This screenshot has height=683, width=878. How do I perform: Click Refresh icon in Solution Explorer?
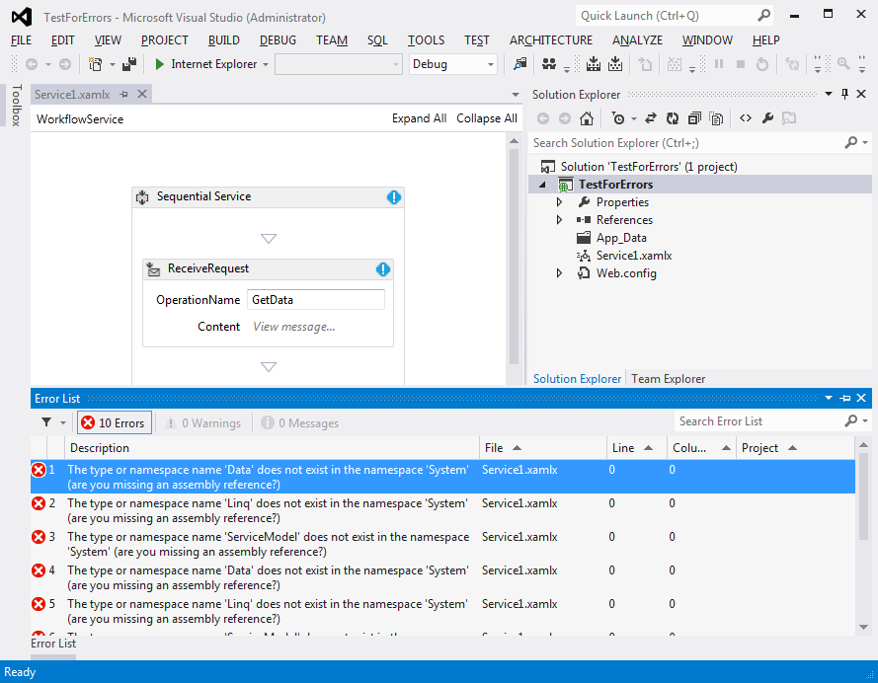click(672, 118)
